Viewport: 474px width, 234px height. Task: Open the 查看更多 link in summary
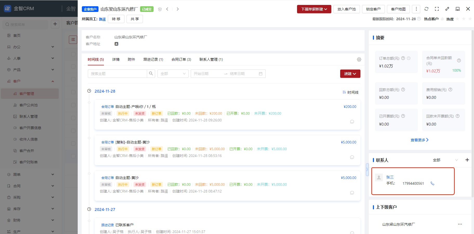pos(419,140)
